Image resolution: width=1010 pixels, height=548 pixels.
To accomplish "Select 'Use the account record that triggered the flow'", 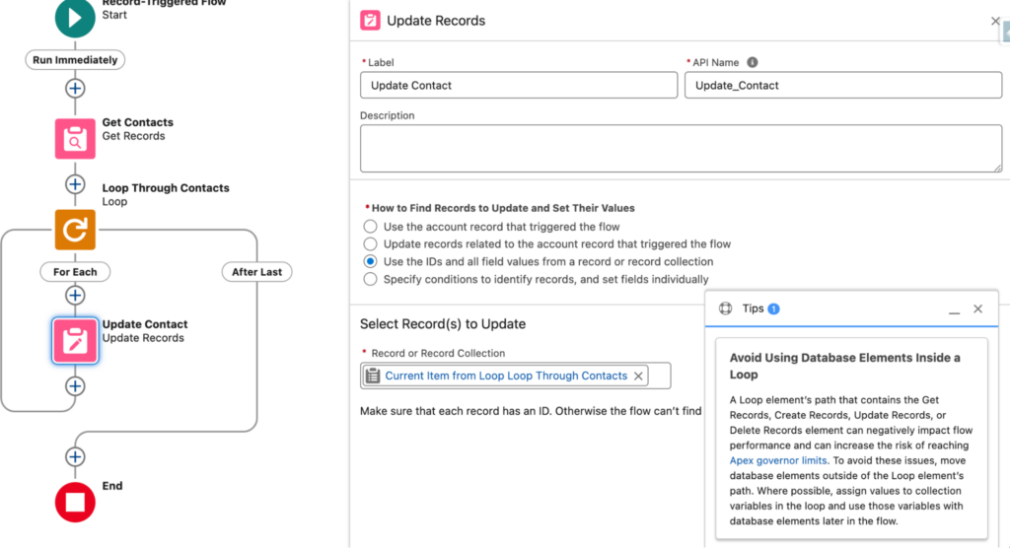I will 370,227.
